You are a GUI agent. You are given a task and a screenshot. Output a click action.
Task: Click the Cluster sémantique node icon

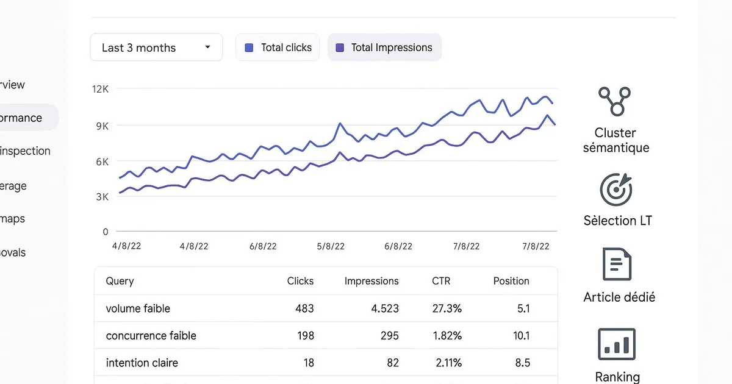[x=614, y=101]
